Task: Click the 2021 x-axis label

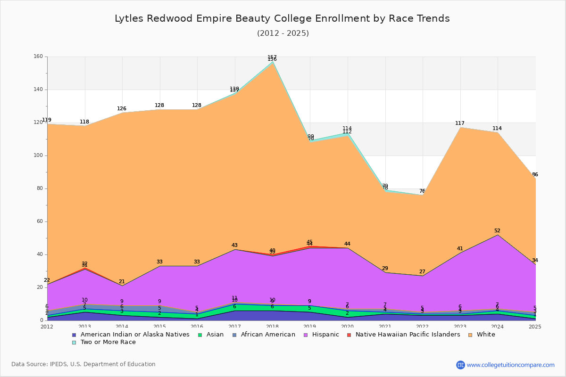Action: (x=385, y=327)
